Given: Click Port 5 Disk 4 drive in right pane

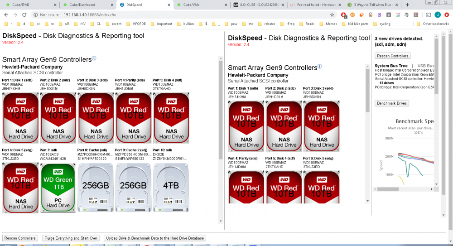Looking at the screenshot, I should click(x=284, y=187).
